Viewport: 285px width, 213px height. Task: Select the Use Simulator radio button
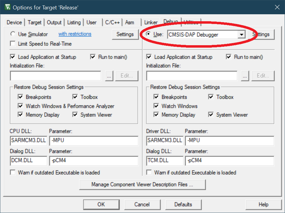pyautogui.click(x=13, y=34)
